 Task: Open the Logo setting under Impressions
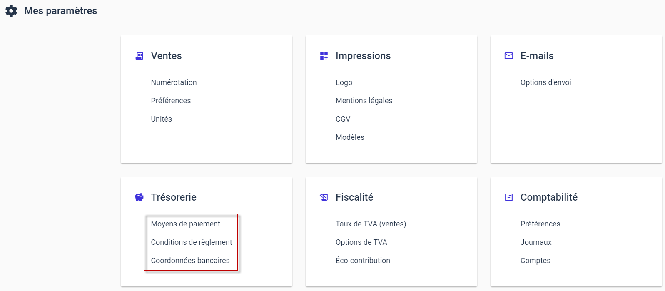point(344,82)
